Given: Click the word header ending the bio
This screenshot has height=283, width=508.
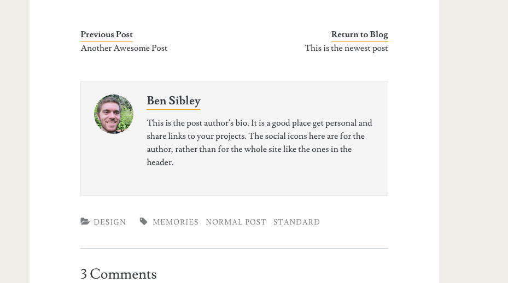Looking at the screenshot, I should (x=159, y=162).
